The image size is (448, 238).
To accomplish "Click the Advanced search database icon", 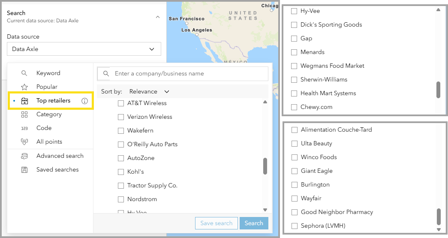I will coord(24,156).
